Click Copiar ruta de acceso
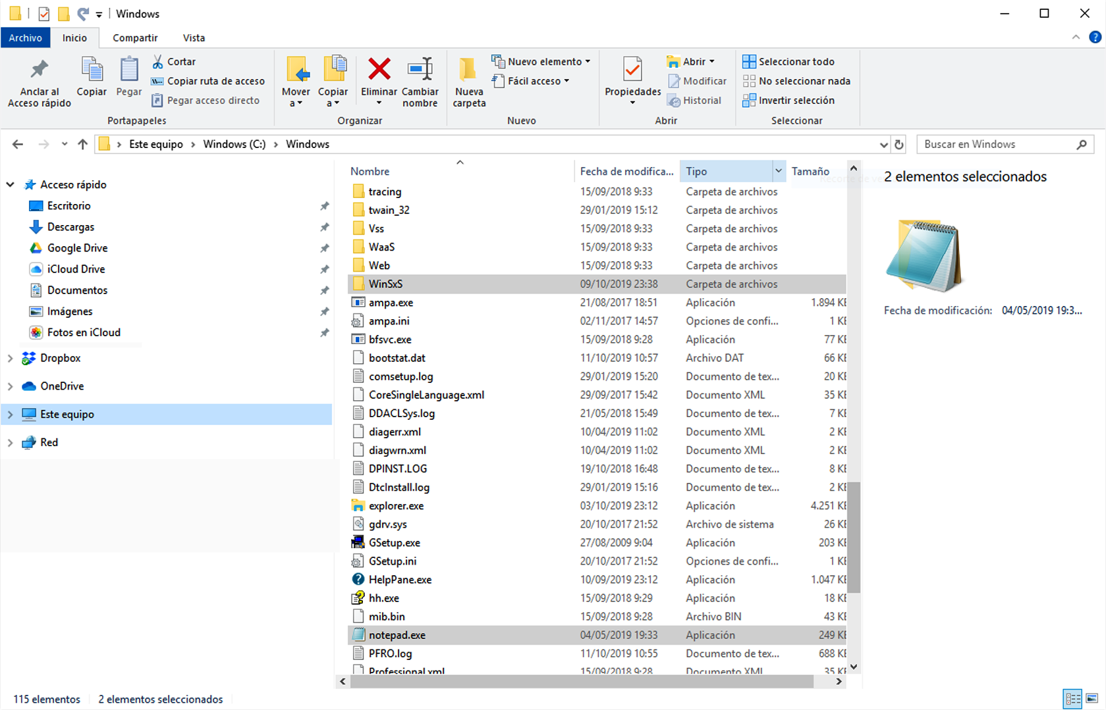Viewport: 1106px width, 710px height. click(208, 81)
